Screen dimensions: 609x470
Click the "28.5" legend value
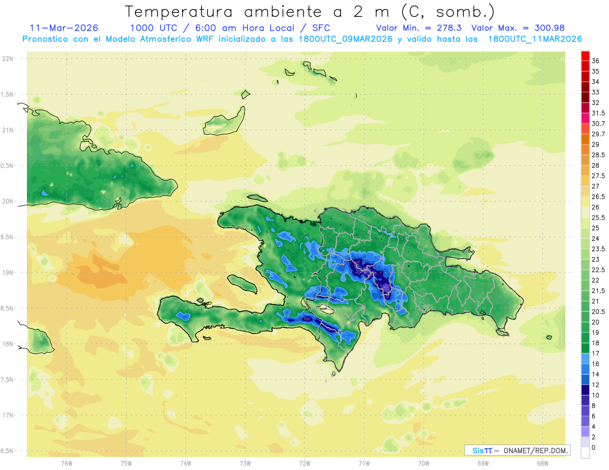(x=598, y=155)
